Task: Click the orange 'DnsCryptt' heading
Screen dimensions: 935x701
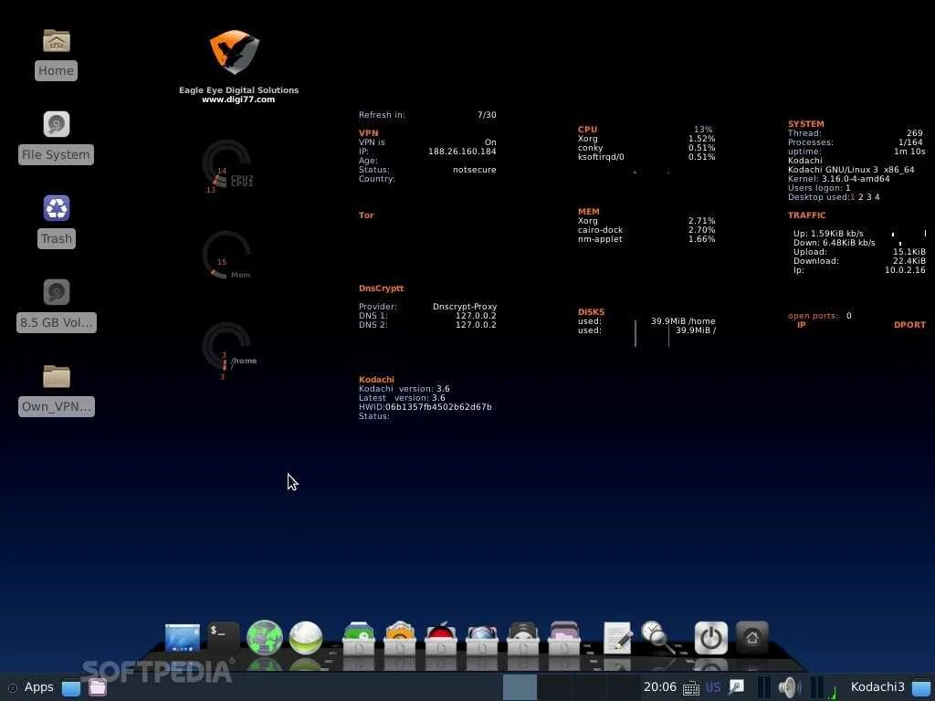Action: [381, 288]
